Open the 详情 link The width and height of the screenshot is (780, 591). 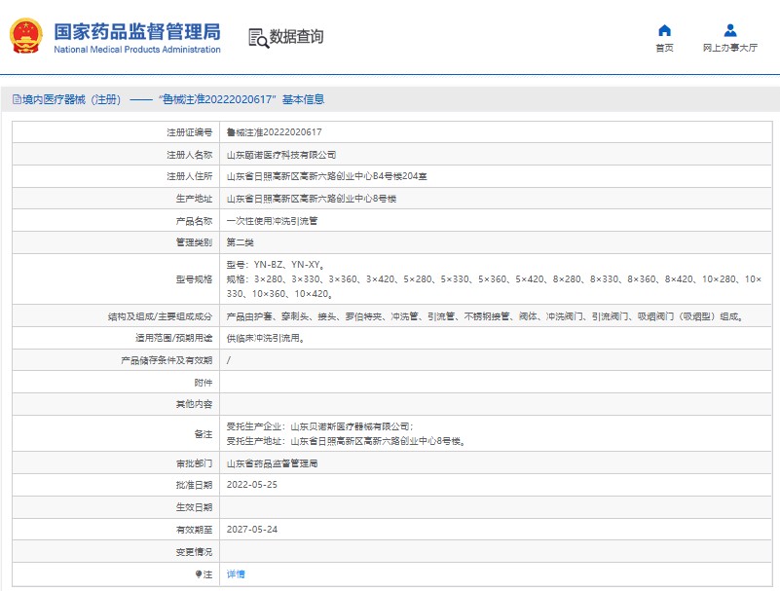click(x=236, y=574)
